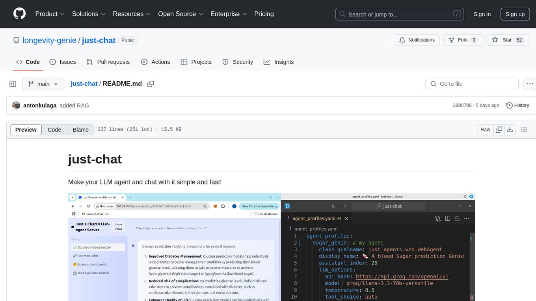Viewport: 536px width, 301px height.
Task: Open the GitHub homepage logo
Action: (x=19, y=14)
